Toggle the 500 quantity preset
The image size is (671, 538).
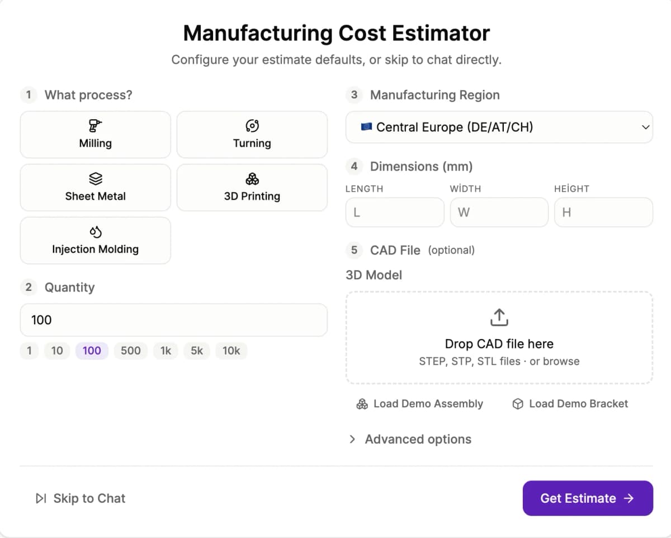click(x=130, y=351)
